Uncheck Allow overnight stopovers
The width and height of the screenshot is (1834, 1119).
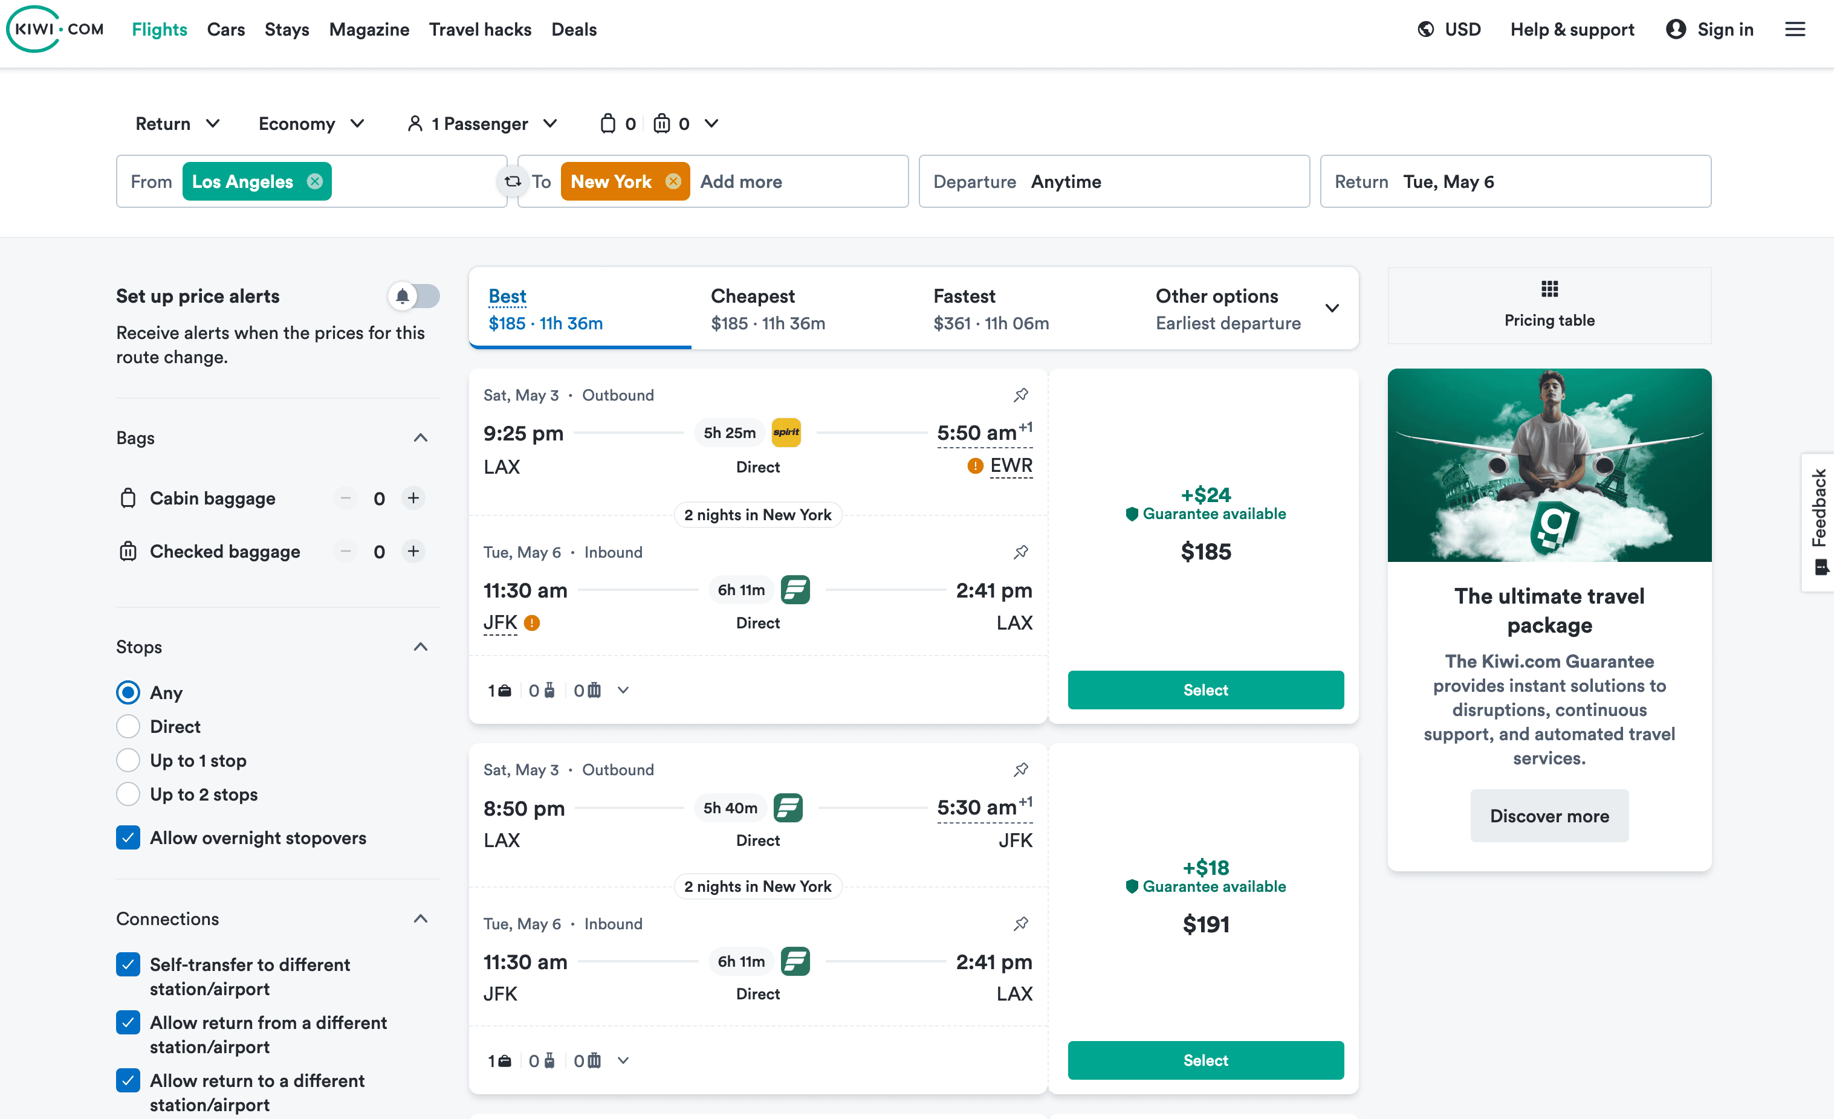(128, 838)
